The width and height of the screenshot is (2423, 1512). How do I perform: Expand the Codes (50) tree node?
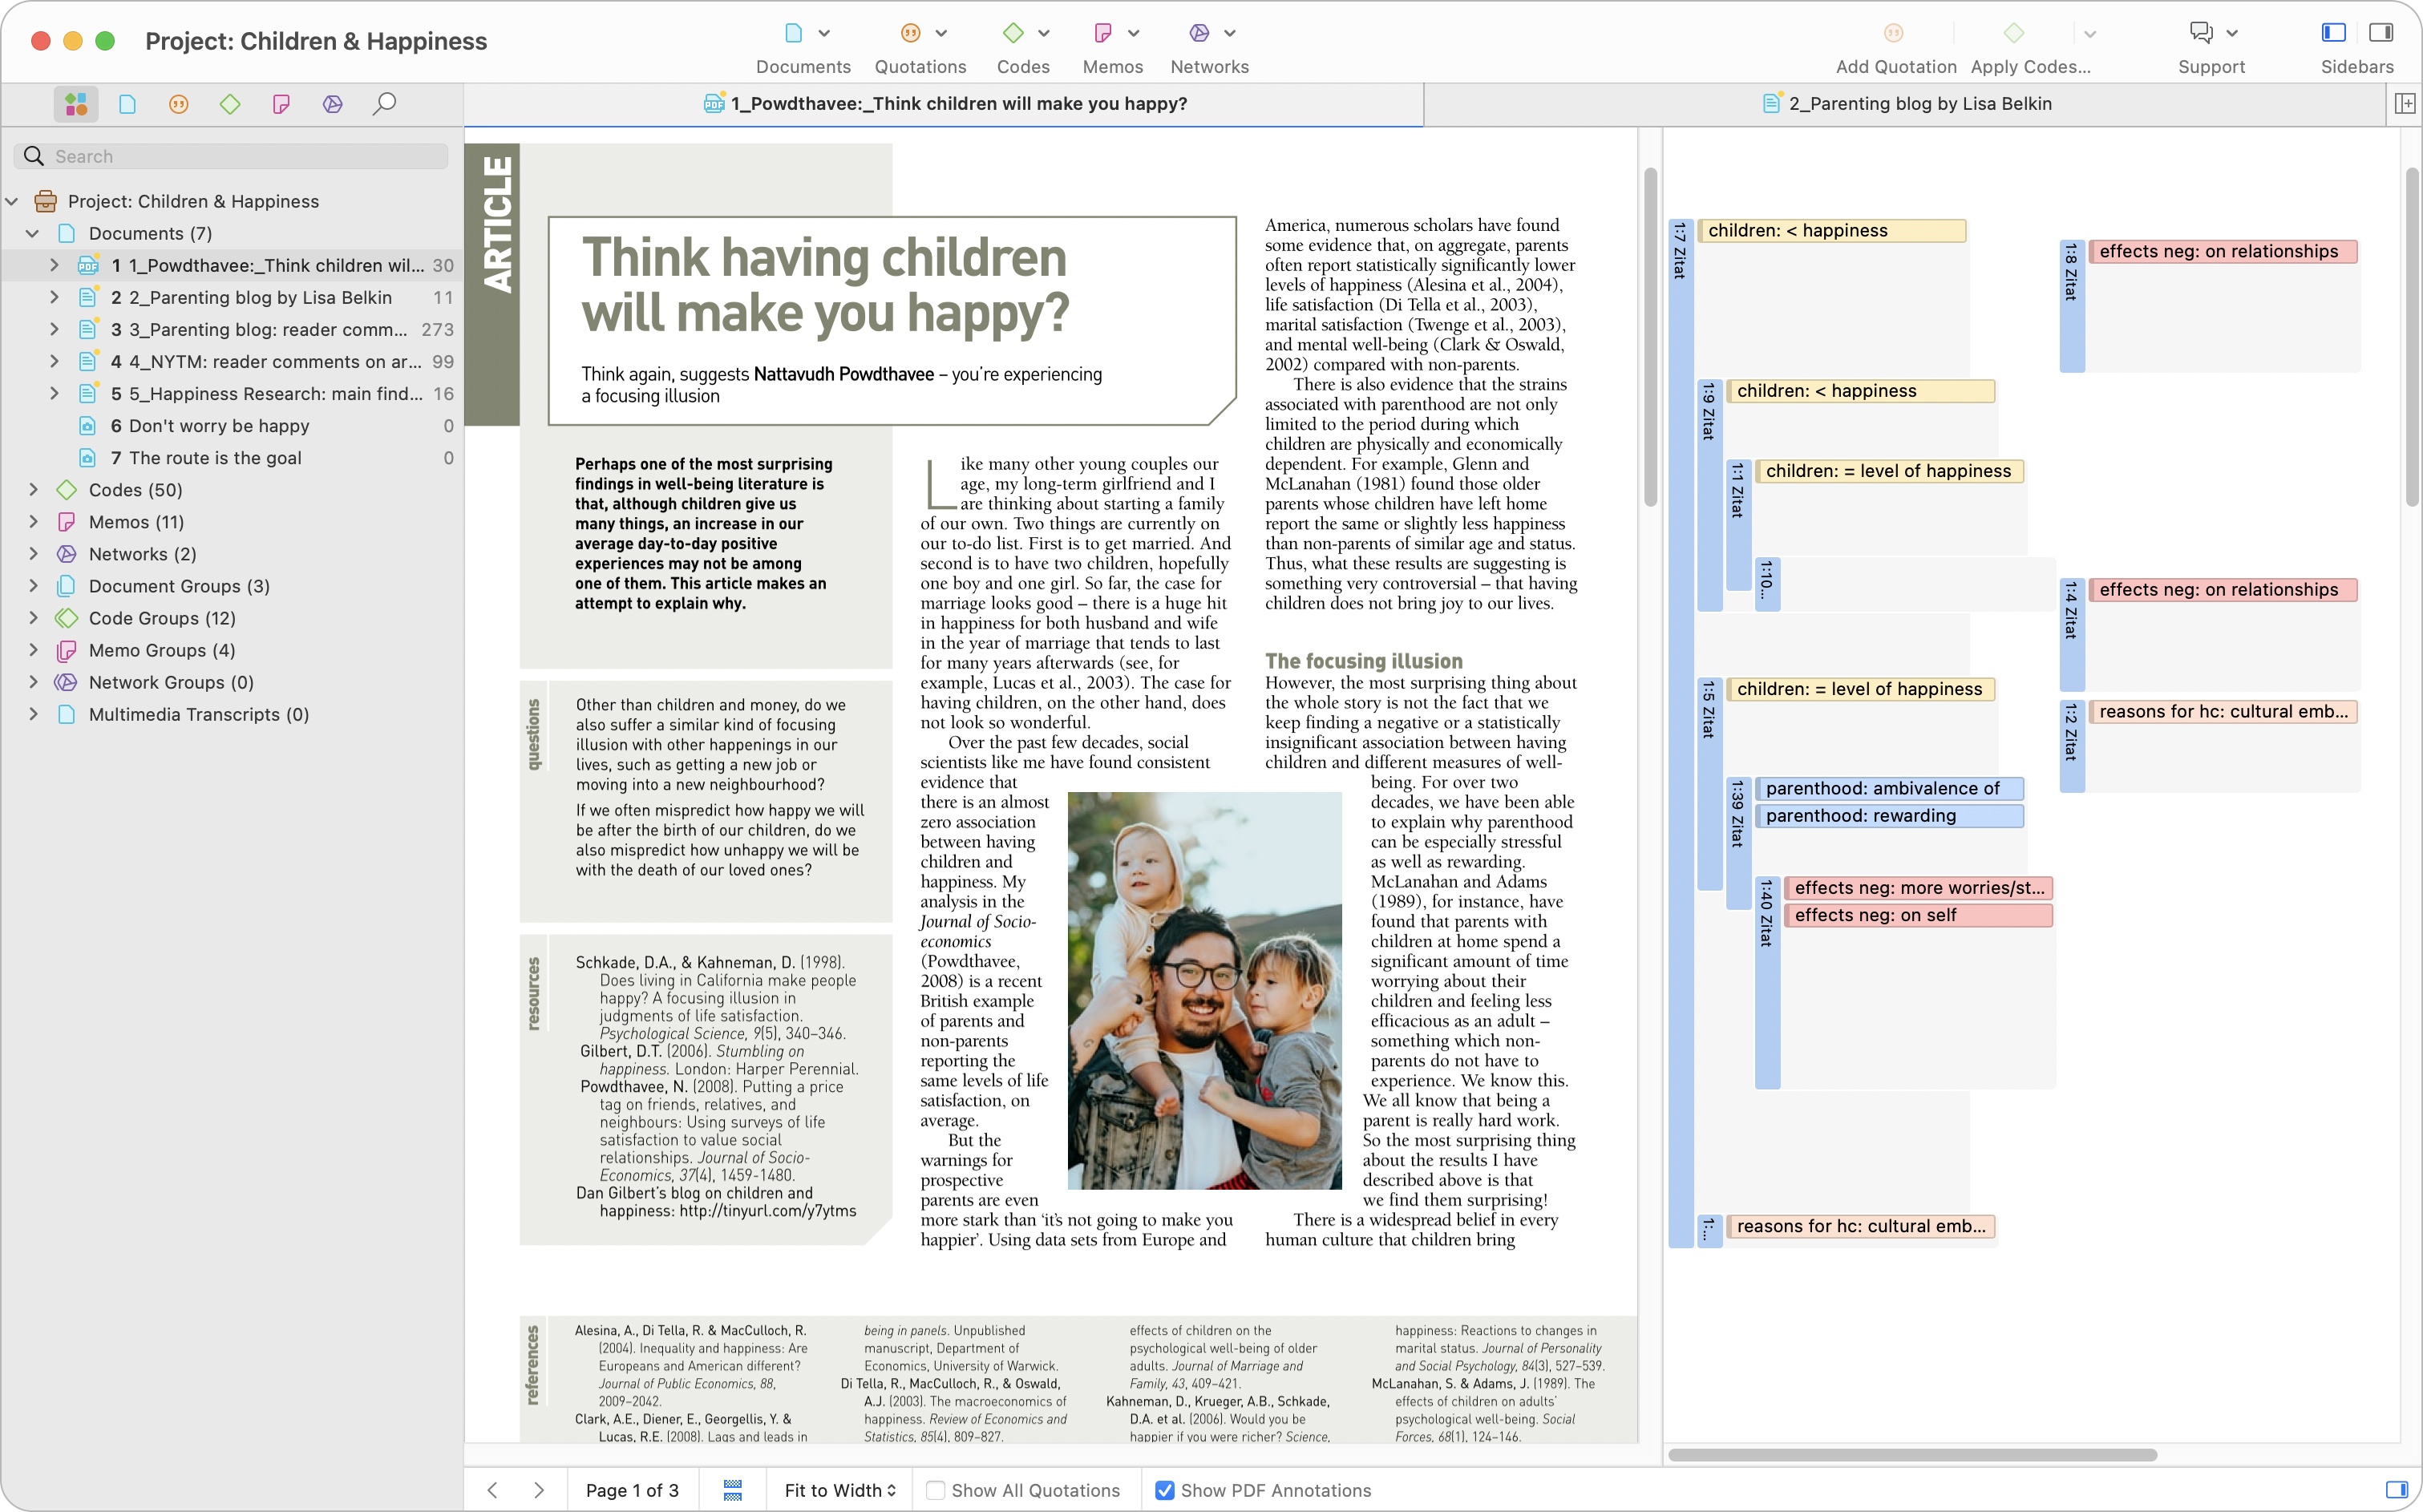34,490
